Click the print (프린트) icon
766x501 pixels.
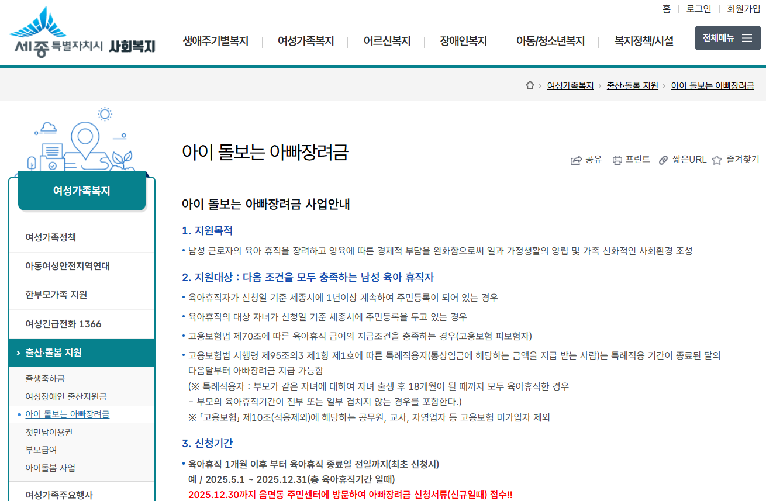click(x=617, y=160)
